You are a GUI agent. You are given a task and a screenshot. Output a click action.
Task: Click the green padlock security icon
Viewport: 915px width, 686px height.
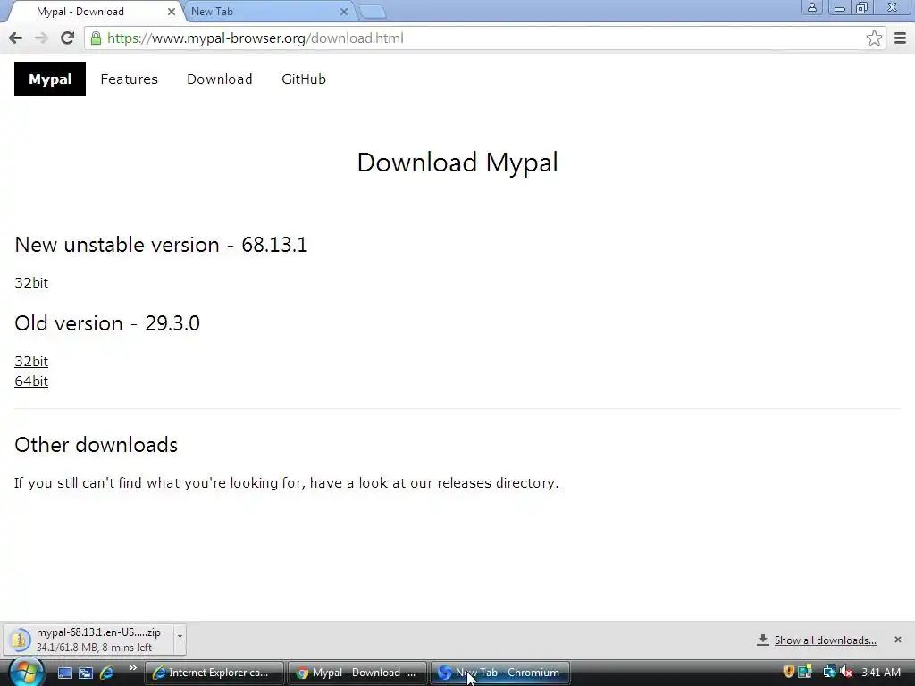click(x=96, y=38)
